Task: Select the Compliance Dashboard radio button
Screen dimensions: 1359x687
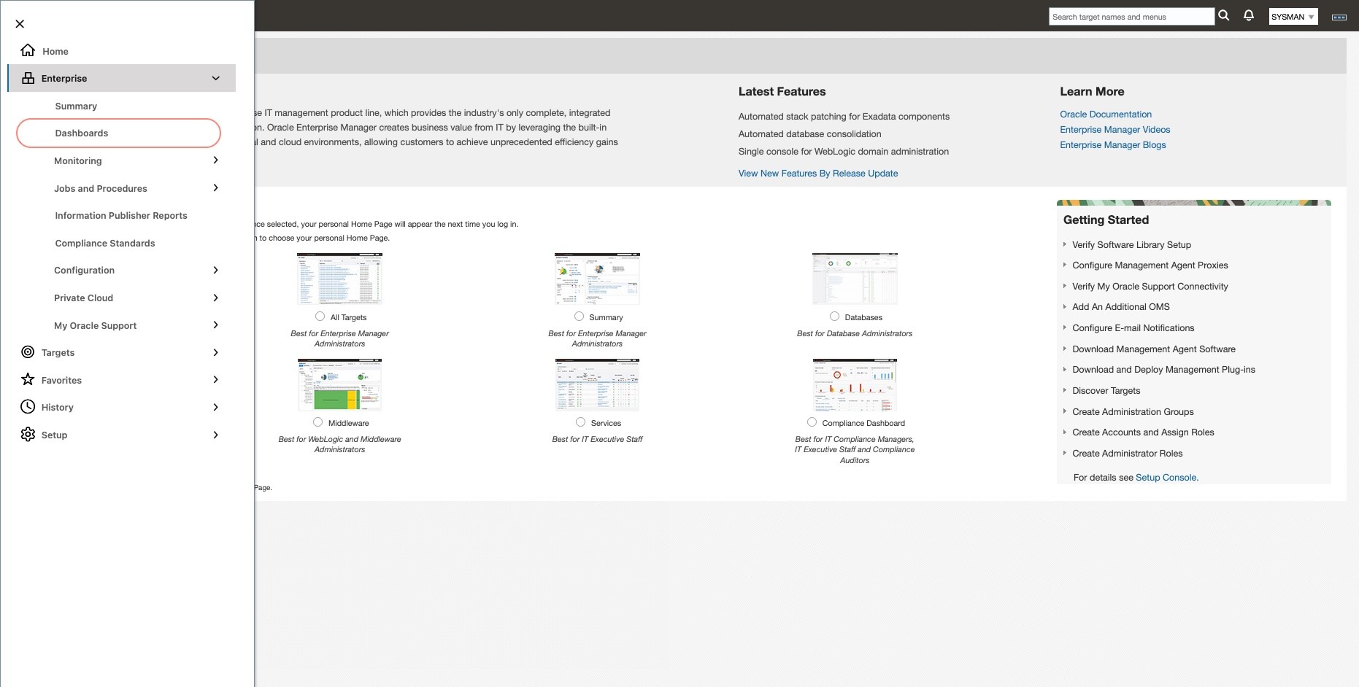Action: coord(812,422)
